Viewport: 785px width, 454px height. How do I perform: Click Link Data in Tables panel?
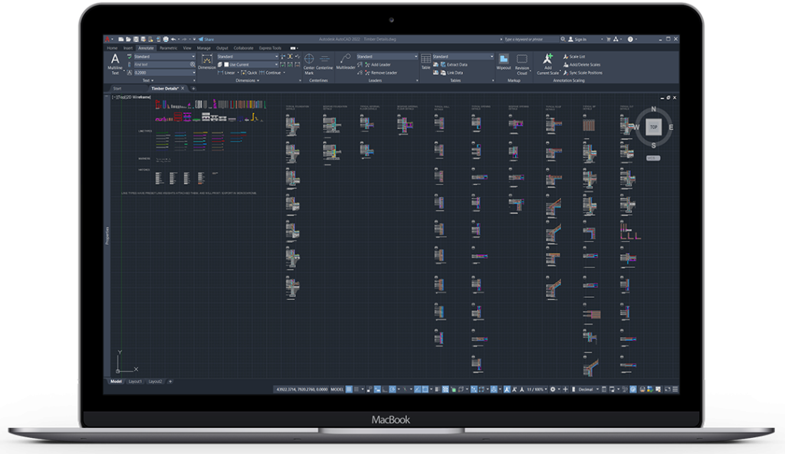point(452,73)
